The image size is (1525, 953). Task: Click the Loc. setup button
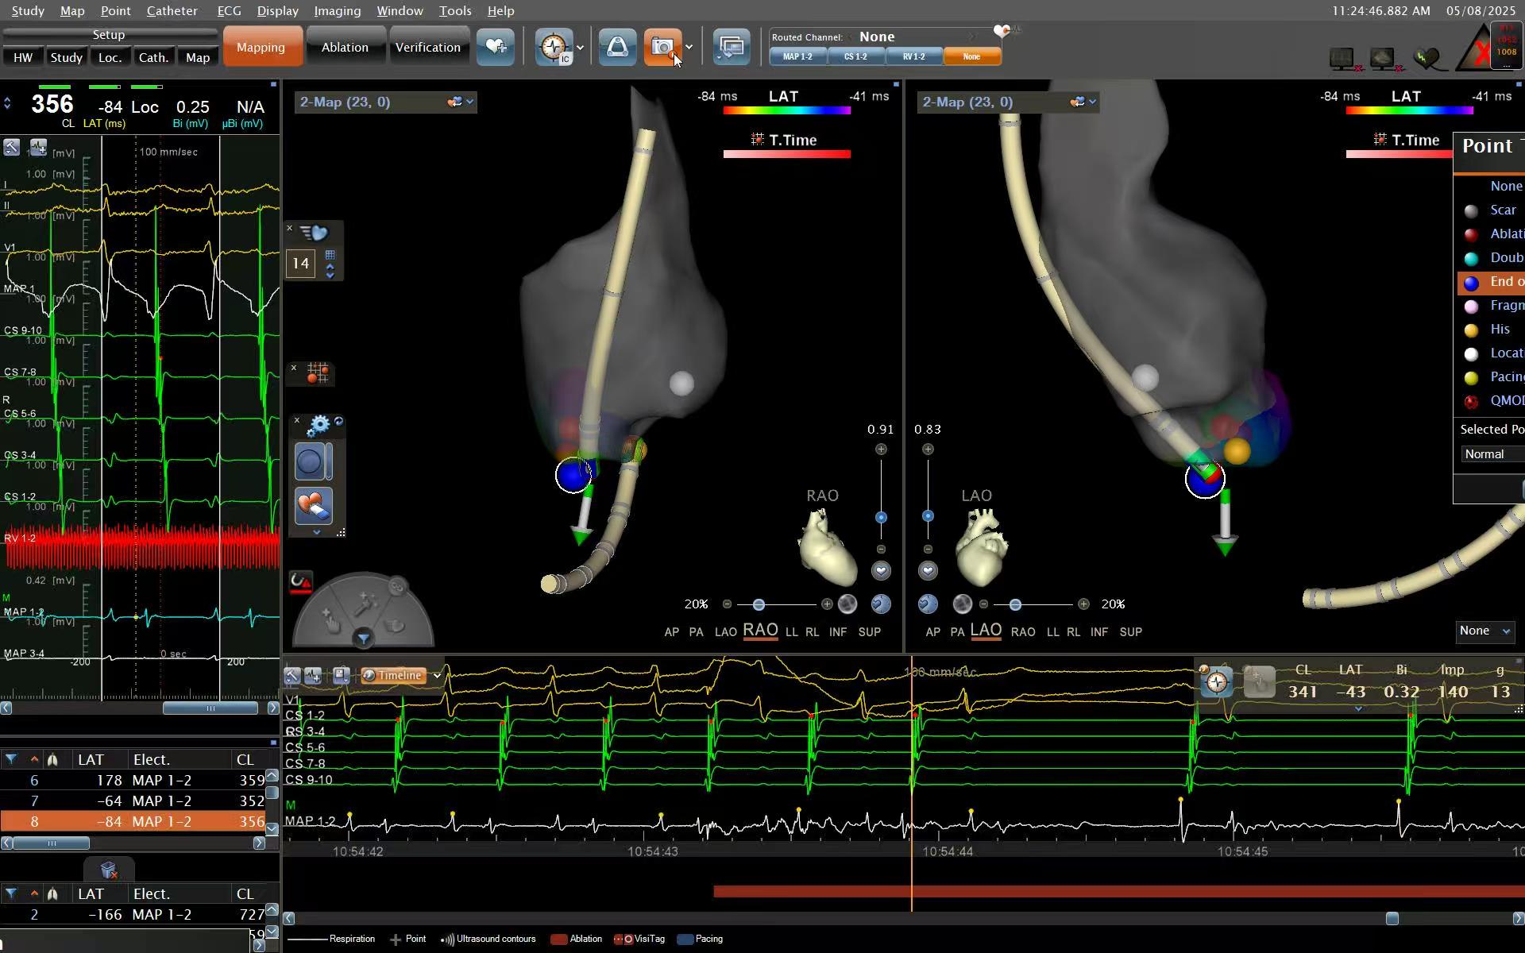(x=110, y=58)
